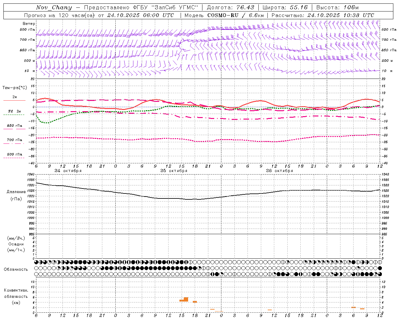The image size is (398, 318).
Task: Click the "(мм/1ч.)" unit label
Action: coord(16,250)
